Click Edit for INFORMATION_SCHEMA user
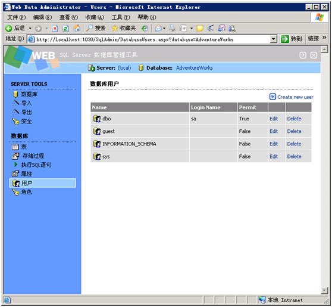The image size is (332, 307). coord(274,144)
